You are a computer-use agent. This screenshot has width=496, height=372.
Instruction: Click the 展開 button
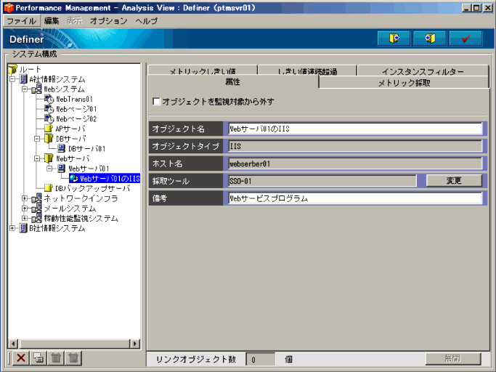tap(453, 359)
